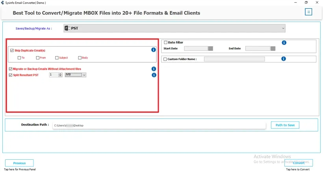Viewport: 323px width, 172px height.
Task: Open the End Date calendar picker
Action: pos(273,48)
